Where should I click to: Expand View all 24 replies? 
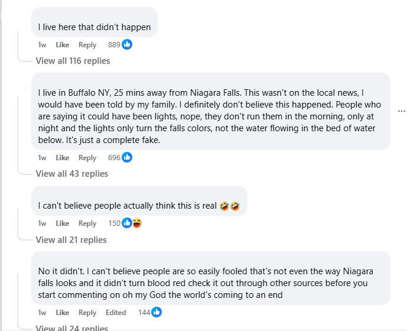(72, 327)
